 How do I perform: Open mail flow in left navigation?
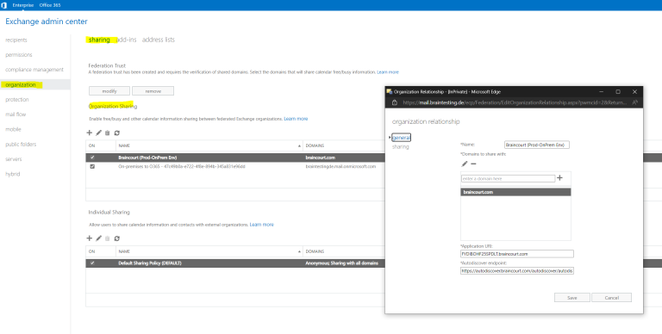16,114
